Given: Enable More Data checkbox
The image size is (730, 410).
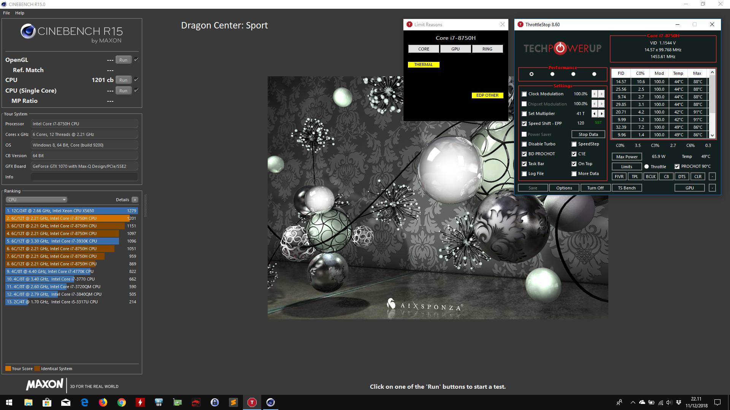Looking at the screenshot, I should coord(574,174).
